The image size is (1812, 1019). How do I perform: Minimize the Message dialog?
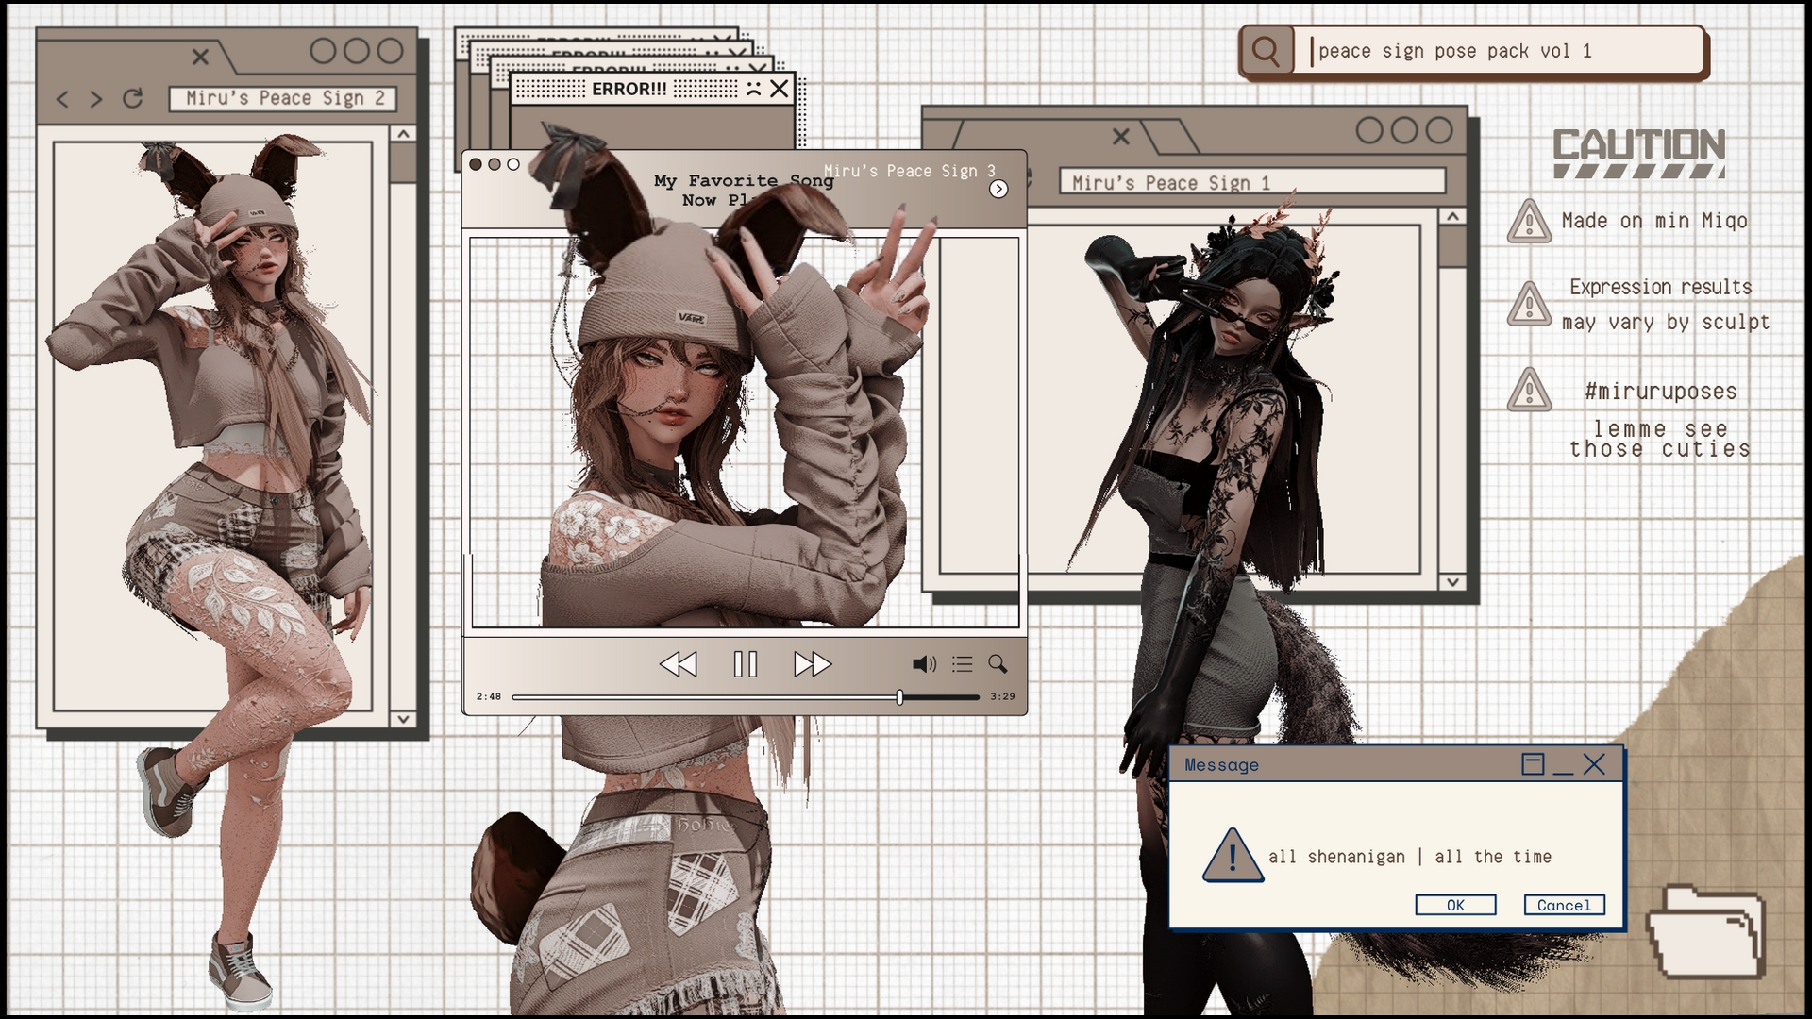tap(1563, 772)
